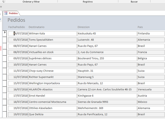Click the Victuailles en stock field

[x=53, y=52]
